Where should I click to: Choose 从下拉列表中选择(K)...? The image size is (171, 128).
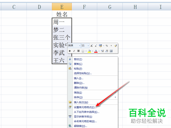tap(93, 112)
